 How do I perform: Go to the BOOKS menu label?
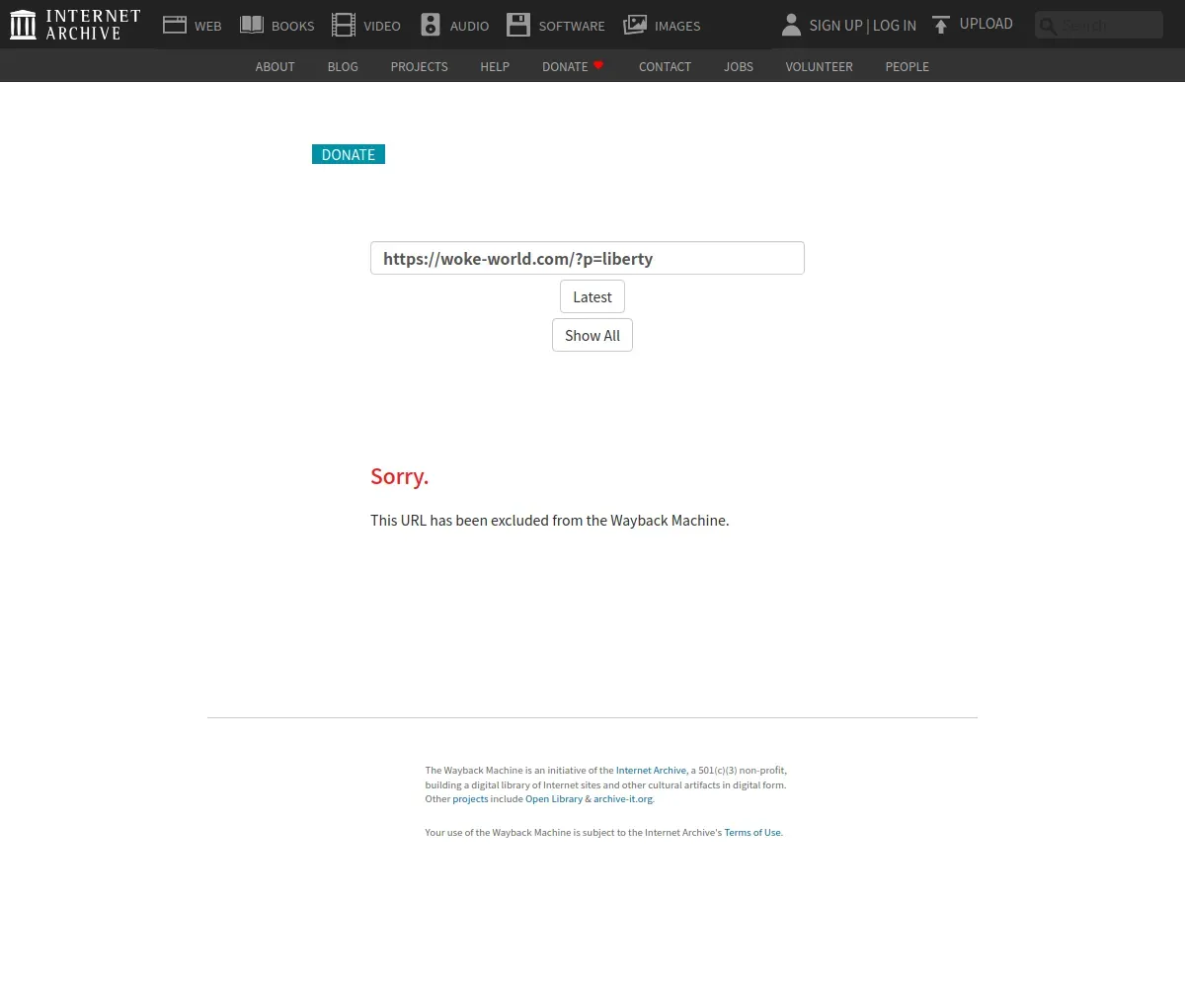pyautogui.click(x=292, y=26)
